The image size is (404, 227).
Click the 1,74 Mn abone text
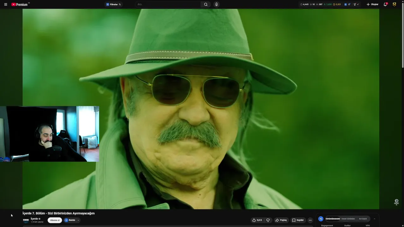[x=37, y=222]
